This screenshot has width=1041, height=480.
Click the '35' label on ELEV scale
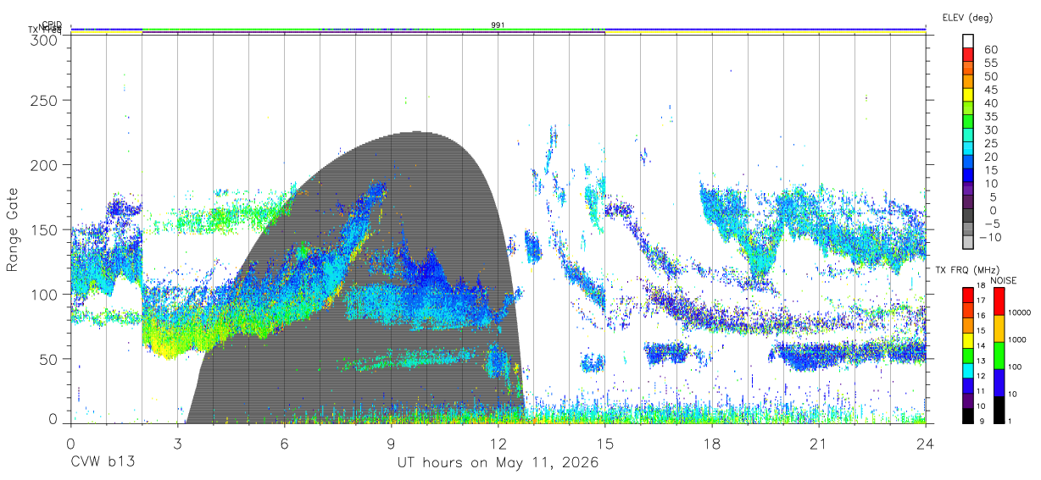[x=990, y=117]
